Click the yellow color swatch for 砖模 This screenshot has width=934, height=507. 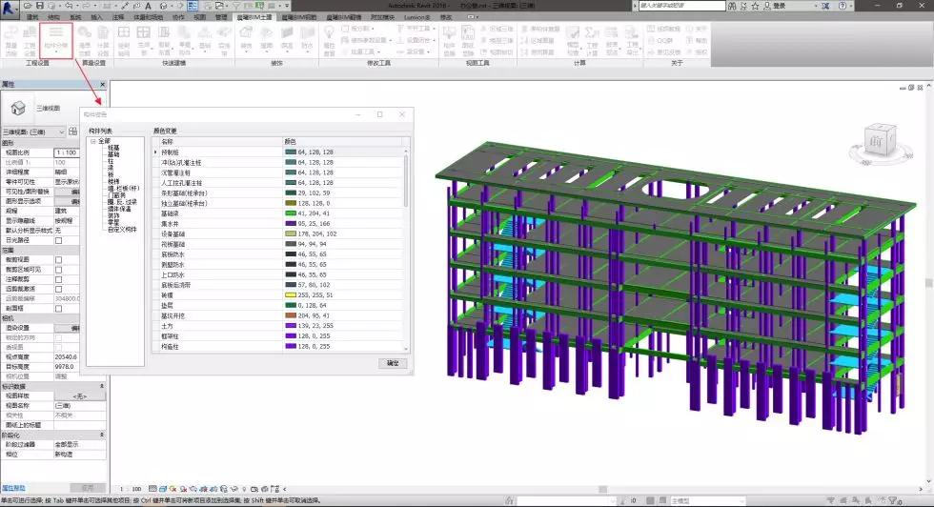[290, 295]
